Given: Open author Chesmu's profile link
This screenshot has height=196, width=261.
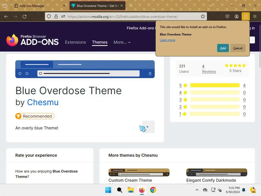Looking at the screenshot, I should [43, 102].
